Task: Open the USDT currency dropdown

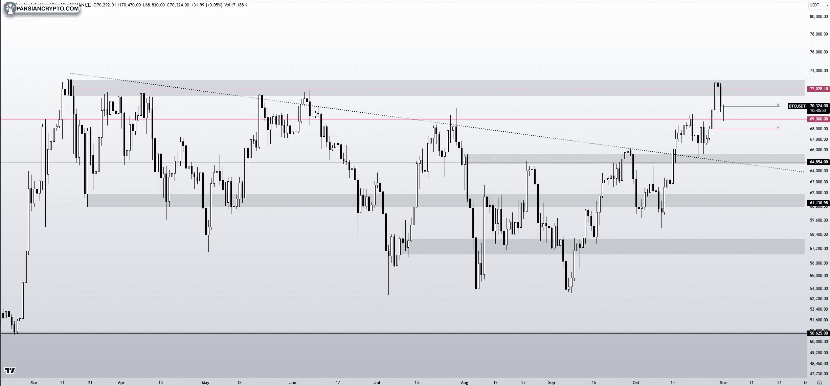Action: (818, 5)
